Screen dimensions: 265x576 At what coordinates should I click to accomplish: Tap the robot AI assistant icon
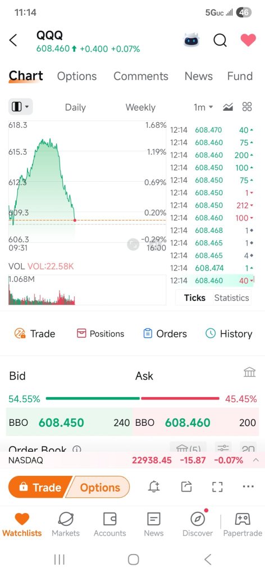[x=191, y=40]
